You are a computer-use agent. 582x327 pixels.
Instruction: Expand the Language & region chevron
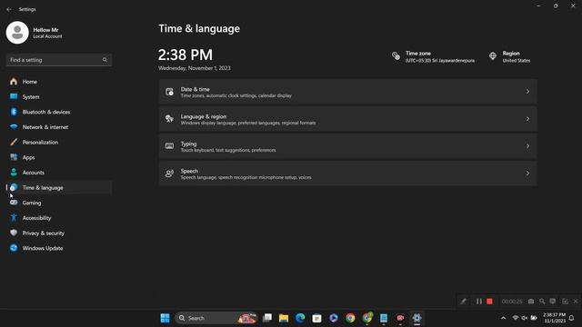(527, 119)
